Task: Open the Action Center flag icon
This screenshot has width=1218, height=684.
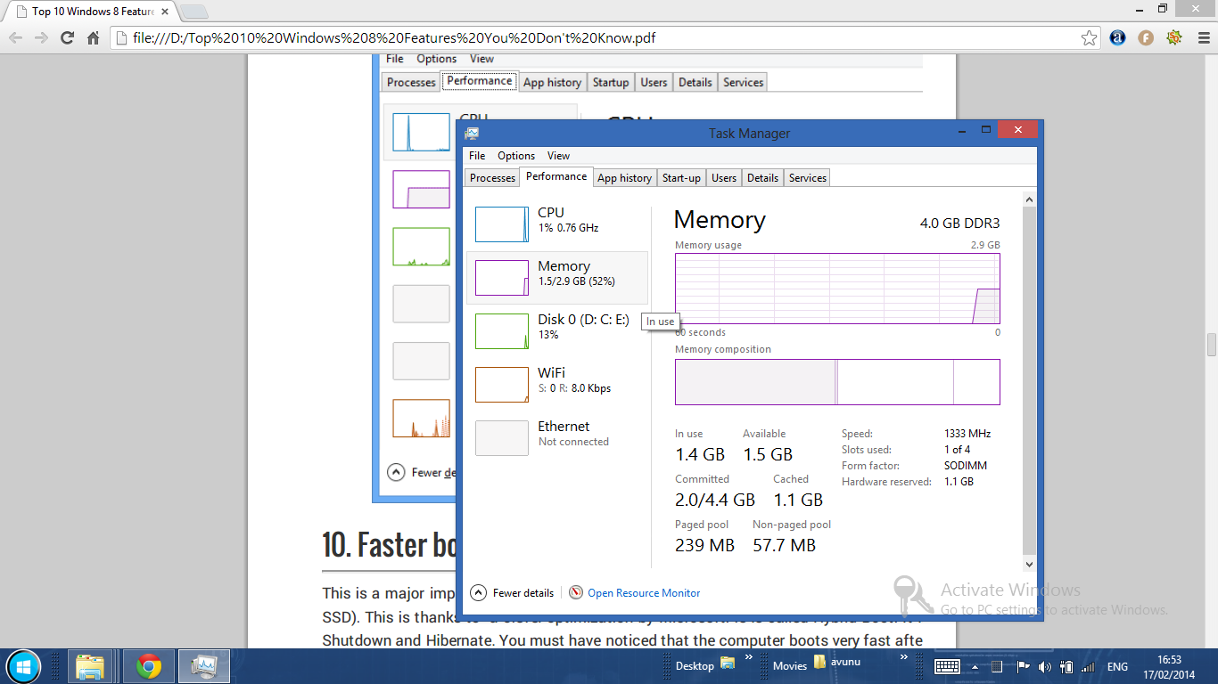Action: tap(1023, 666)
